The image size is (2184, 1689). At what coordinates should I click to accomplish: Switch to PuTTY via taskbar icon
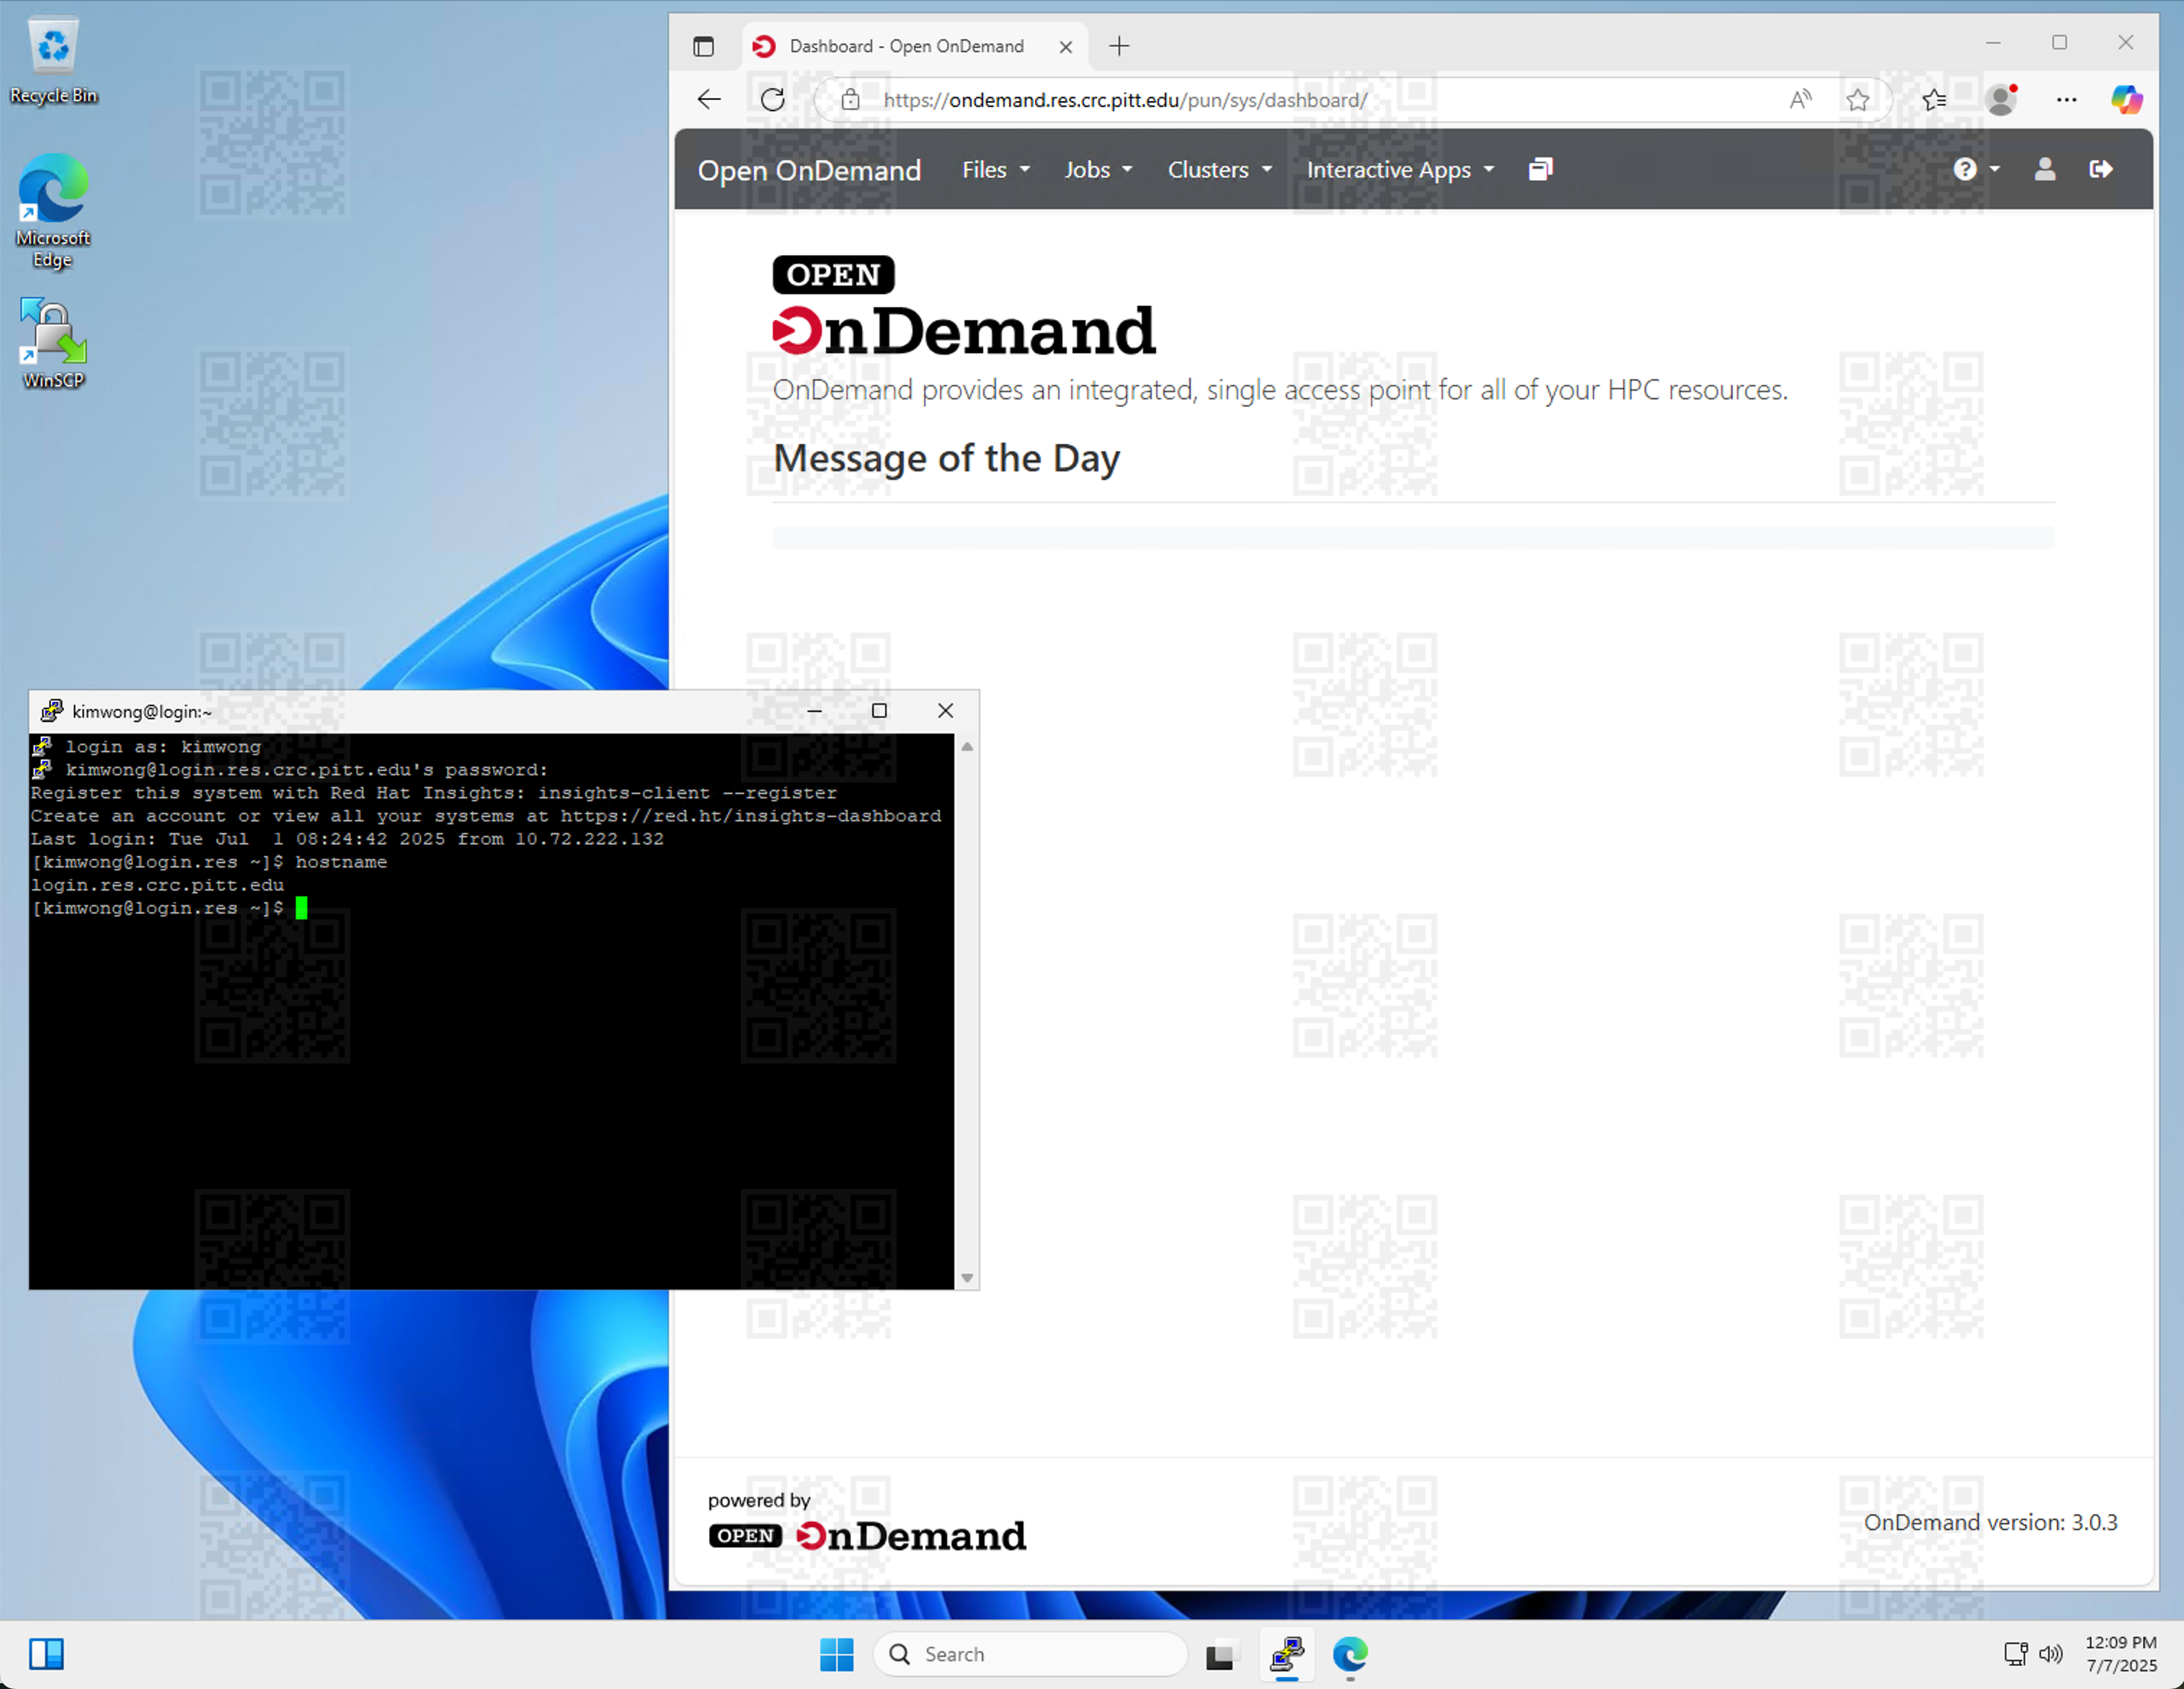[x=1286, y=1655]
